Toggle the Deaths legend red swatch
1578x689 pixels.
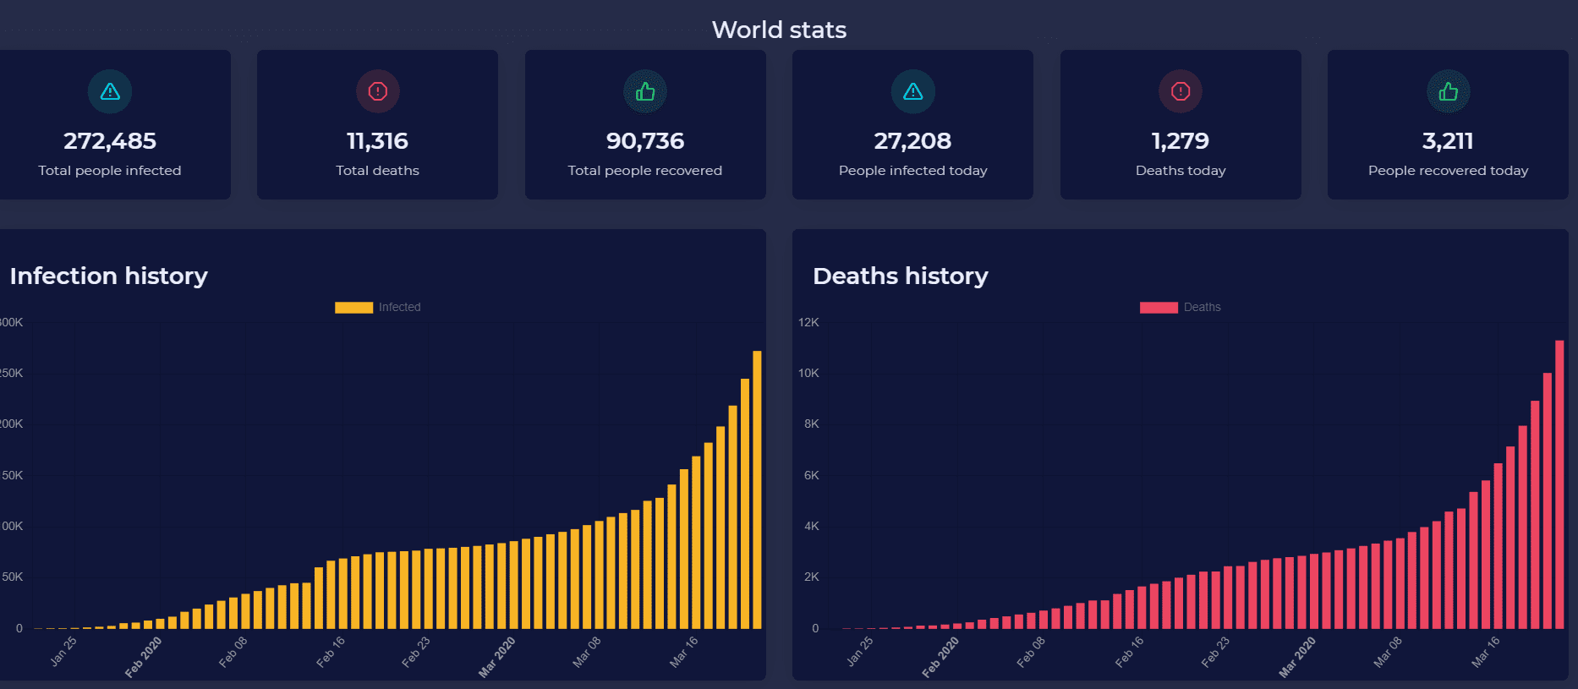[x=1159, y=308]
